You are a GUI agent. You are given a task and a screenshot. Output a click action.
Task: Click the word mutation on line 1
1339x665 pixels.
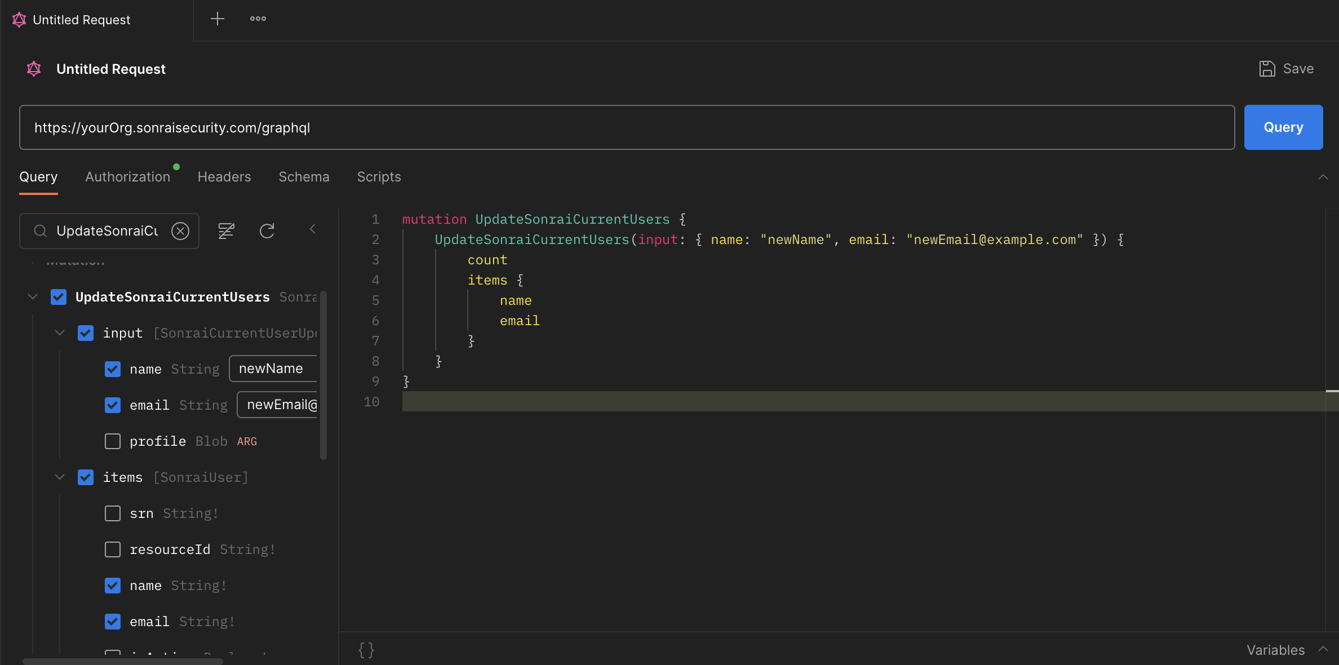pyautogui.click(x=434, y=219)
